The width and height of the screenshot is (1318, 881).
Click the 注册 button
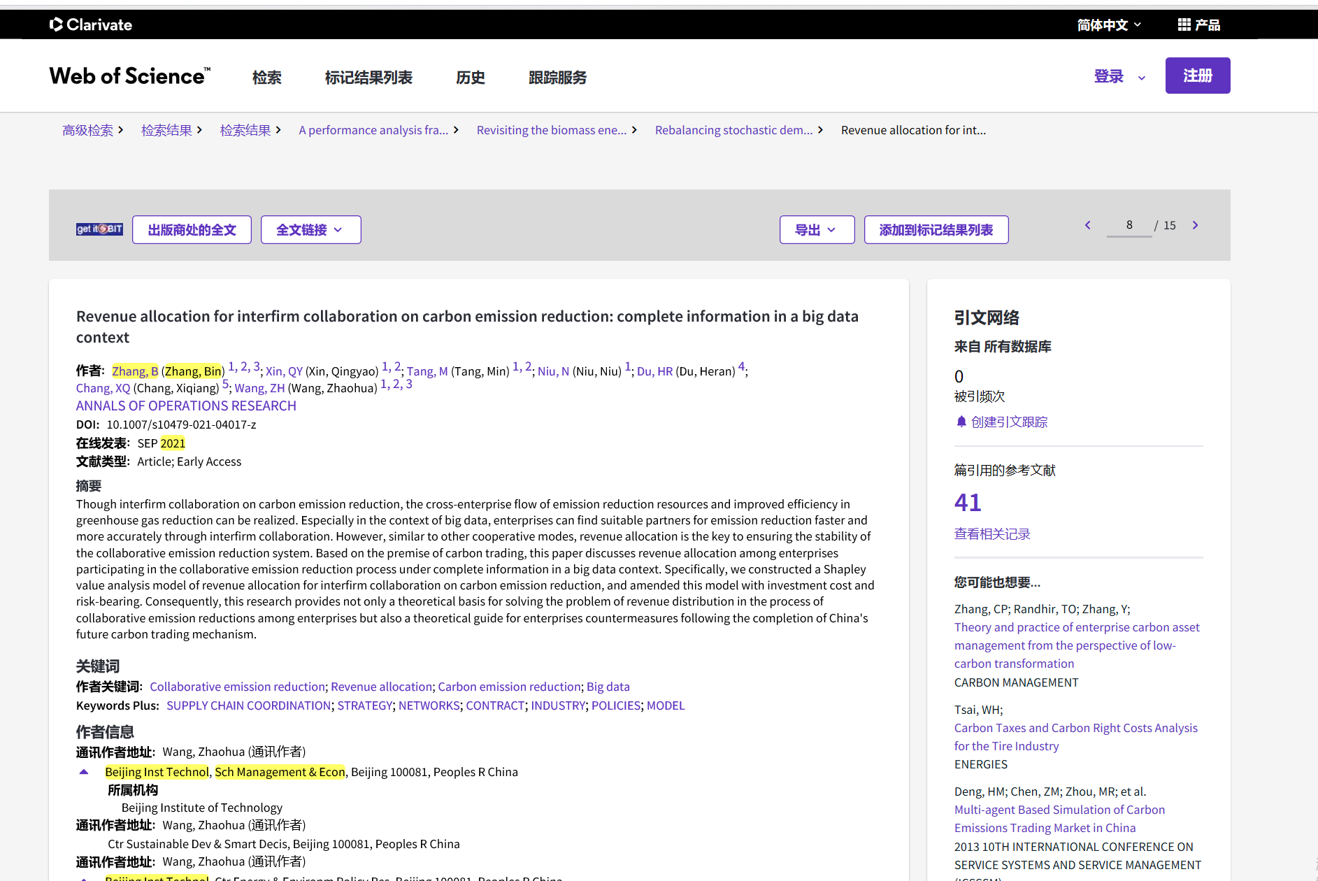coord(1197,76)
